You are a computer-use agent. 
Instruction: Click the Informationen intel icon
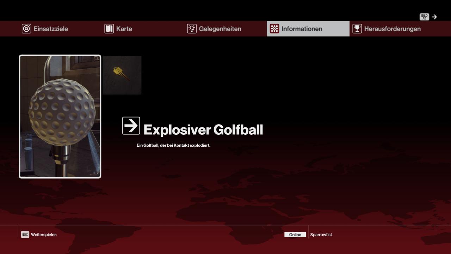click(x=274, y=29)
